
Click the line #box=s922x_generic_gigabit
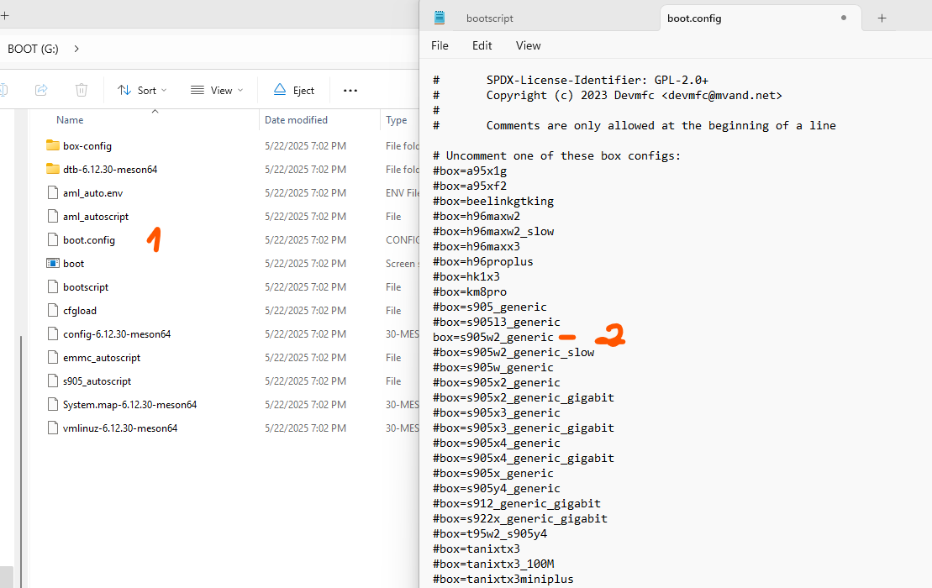point(520,518)
